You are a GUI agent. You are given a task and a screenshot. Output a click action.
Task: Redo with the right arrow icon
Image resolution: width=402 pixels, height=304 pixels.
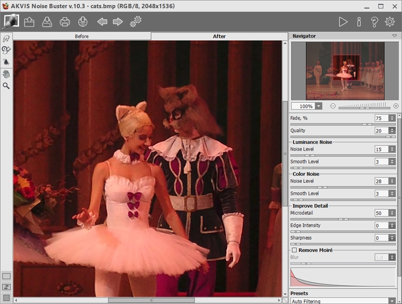tap(118, 22)
